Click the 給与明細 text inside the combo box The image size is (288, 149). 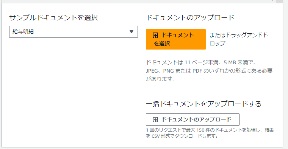pos(23,32)
